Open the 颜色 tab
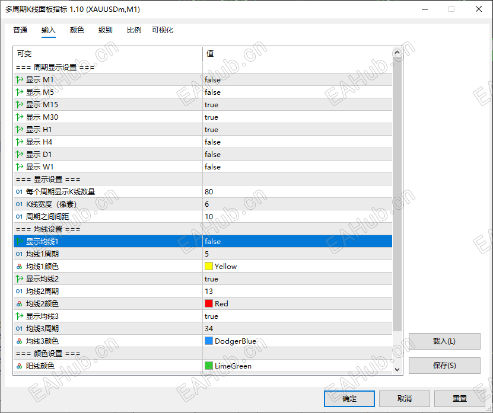The image size is (493, 413). (77, 30)
